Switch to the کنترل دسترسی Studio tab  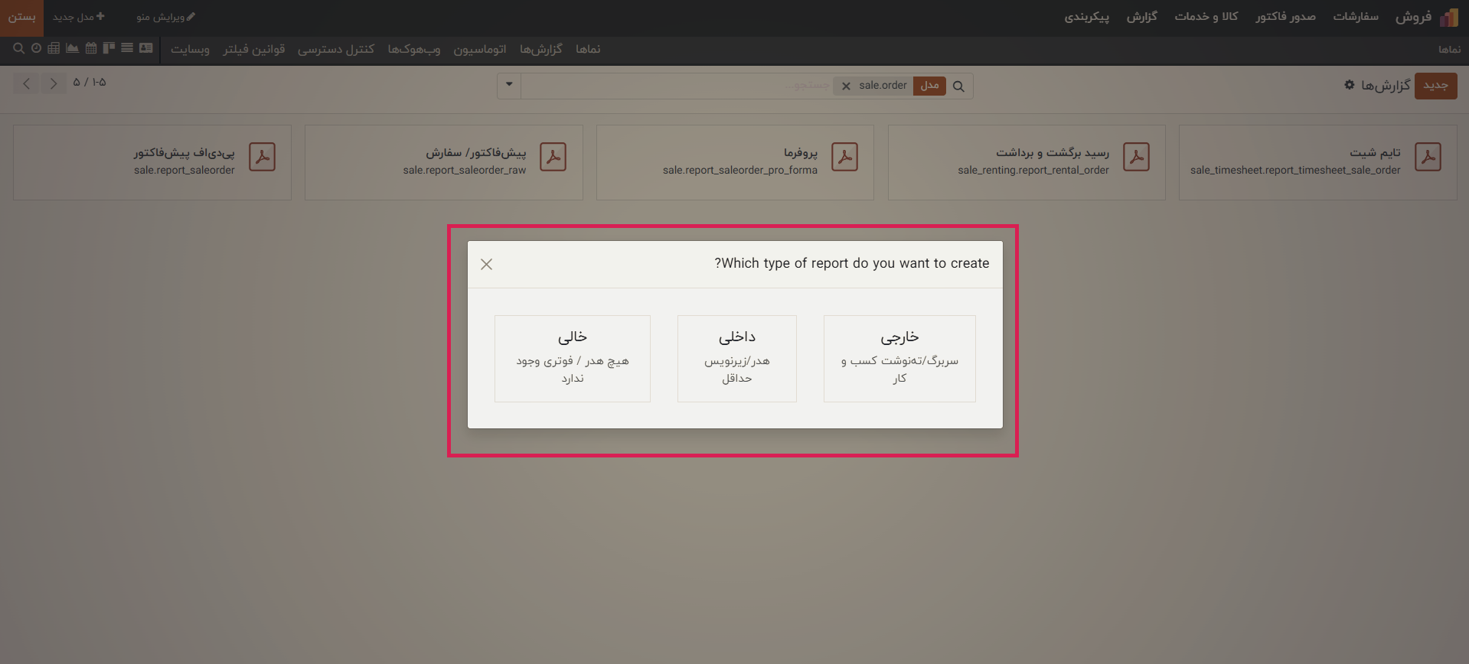(x=336, y=49)
